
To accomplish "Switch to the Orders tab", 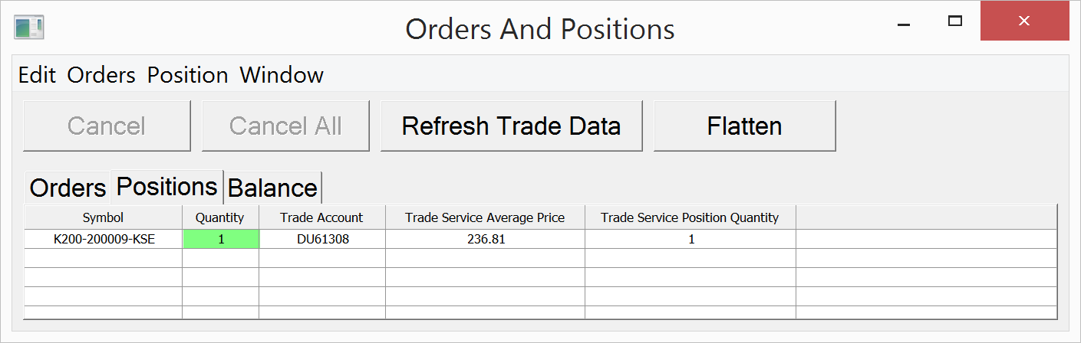I will pyautogui.click(x=68, y=188).
